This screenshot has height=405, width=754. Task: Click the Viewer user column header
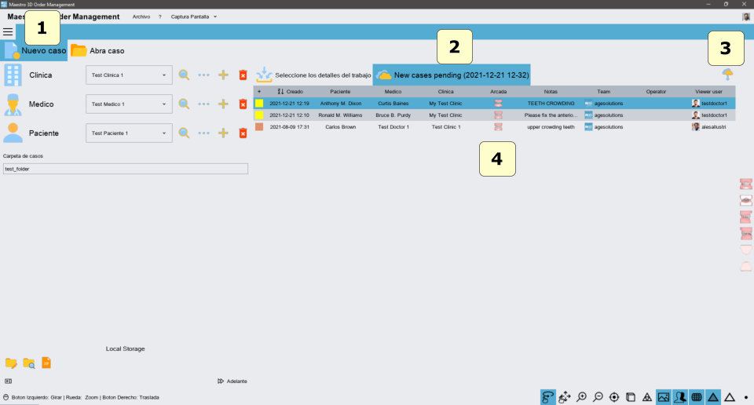(708, 91)
